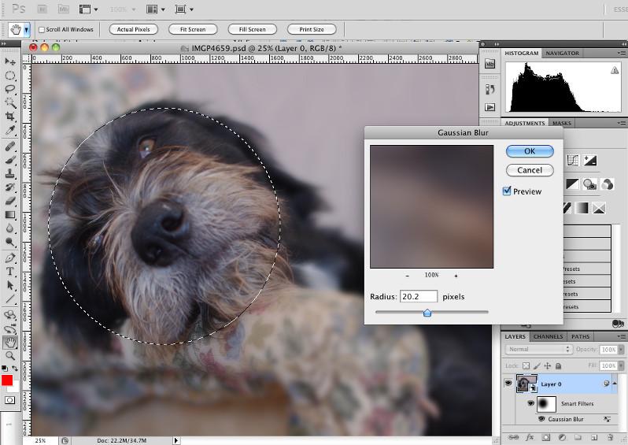Enable Scroll All Windows checkbox
This screenshot has height=445, width=628.
click(x=41, y=30)
